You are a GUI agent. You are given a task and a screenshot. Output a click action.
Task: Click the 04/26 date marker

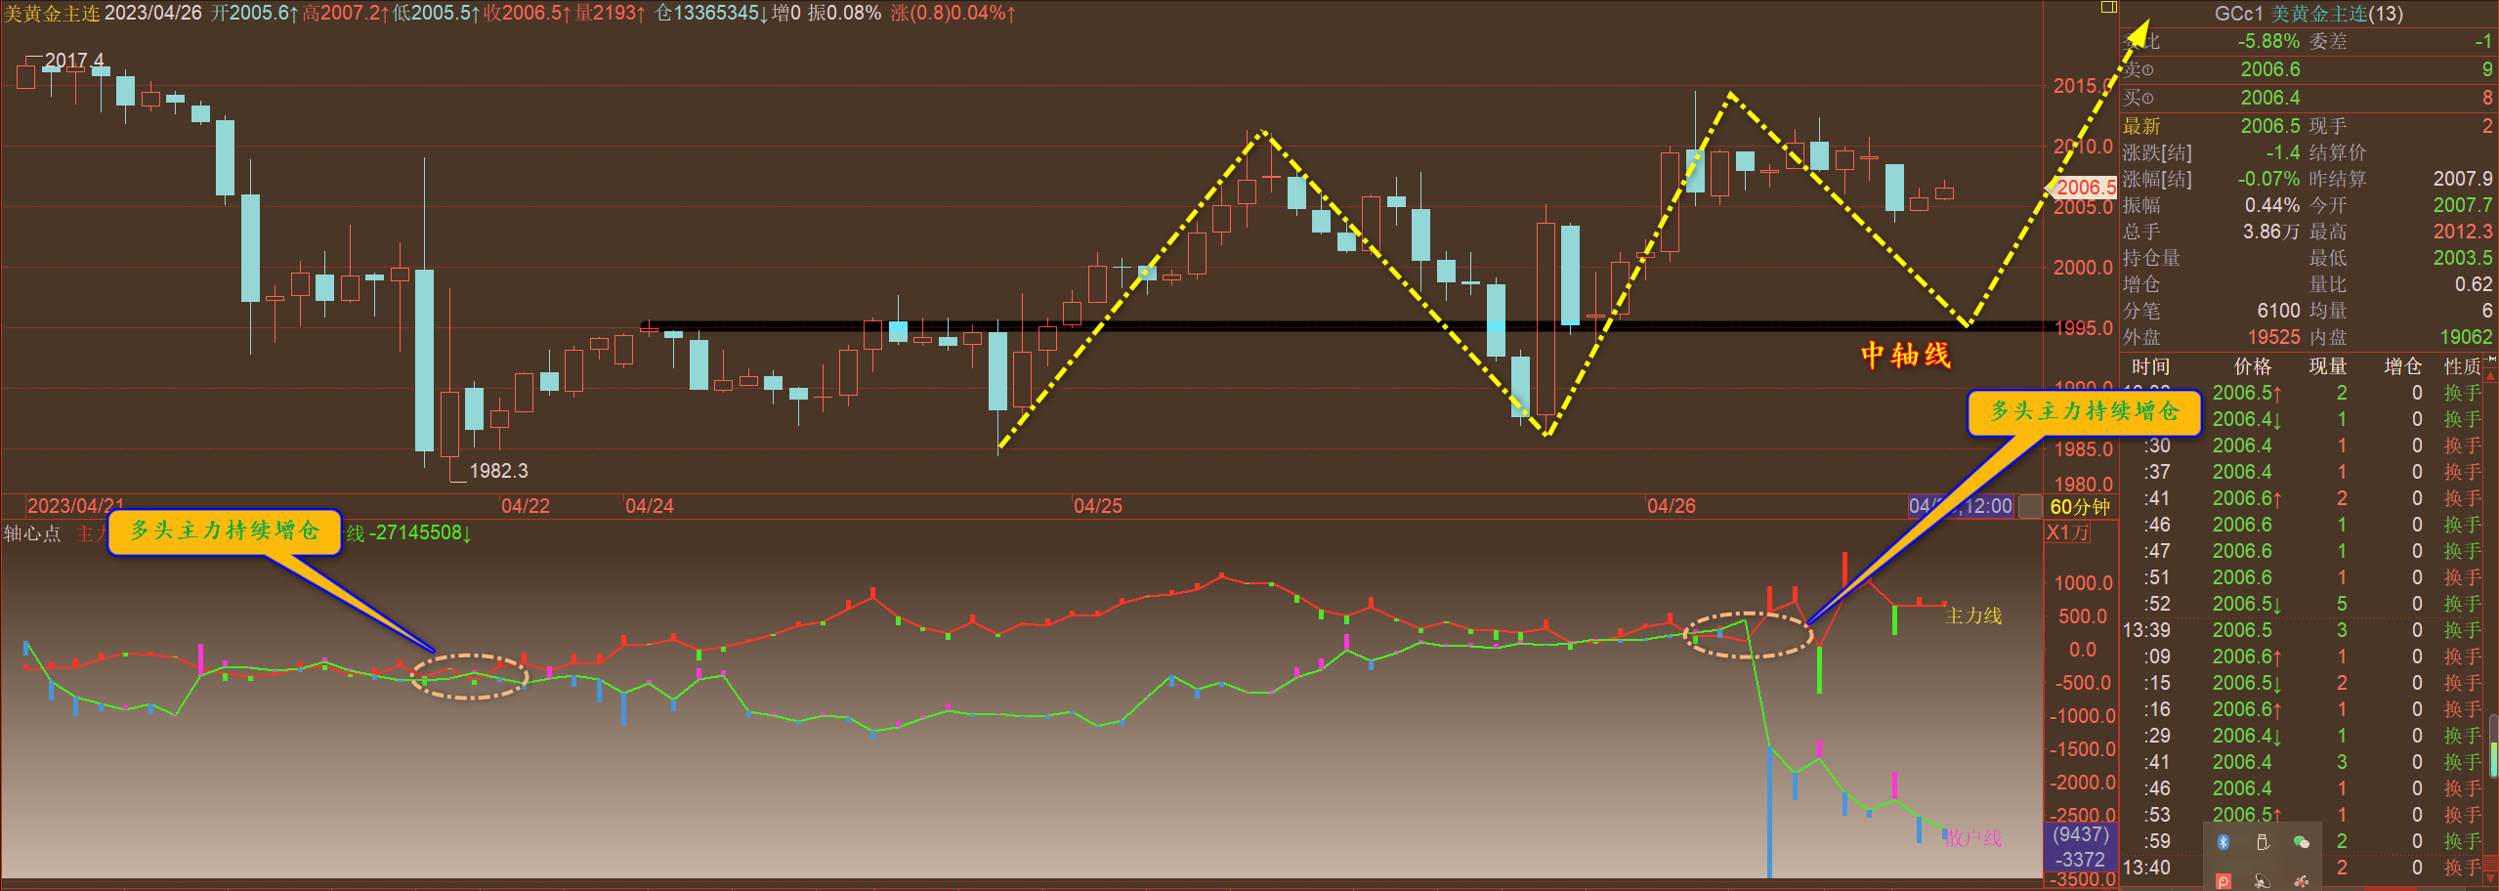tap(1672, 506)
